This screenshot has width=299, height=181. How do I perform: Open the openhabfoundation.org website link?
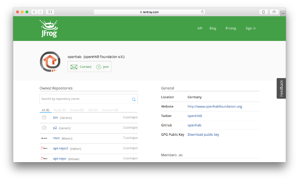point(215,106)
